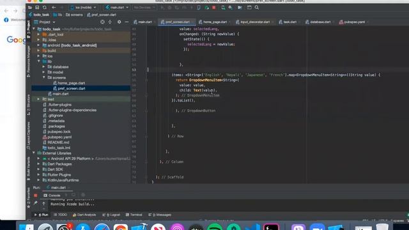Collapse External Libraries node

[34, 153]
